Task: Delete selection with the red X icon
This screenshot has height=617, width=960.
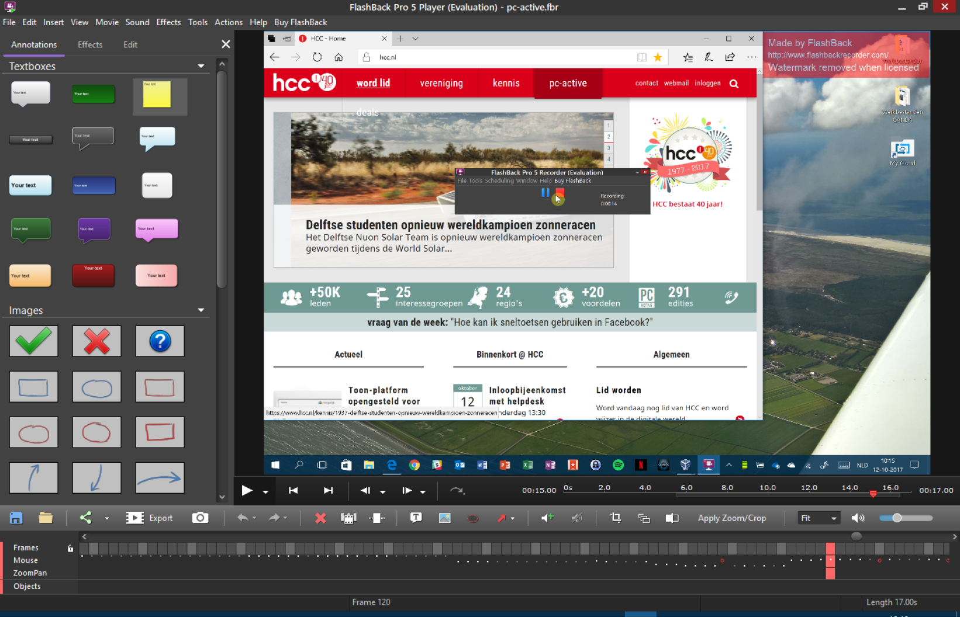Action: pos(320,518)
